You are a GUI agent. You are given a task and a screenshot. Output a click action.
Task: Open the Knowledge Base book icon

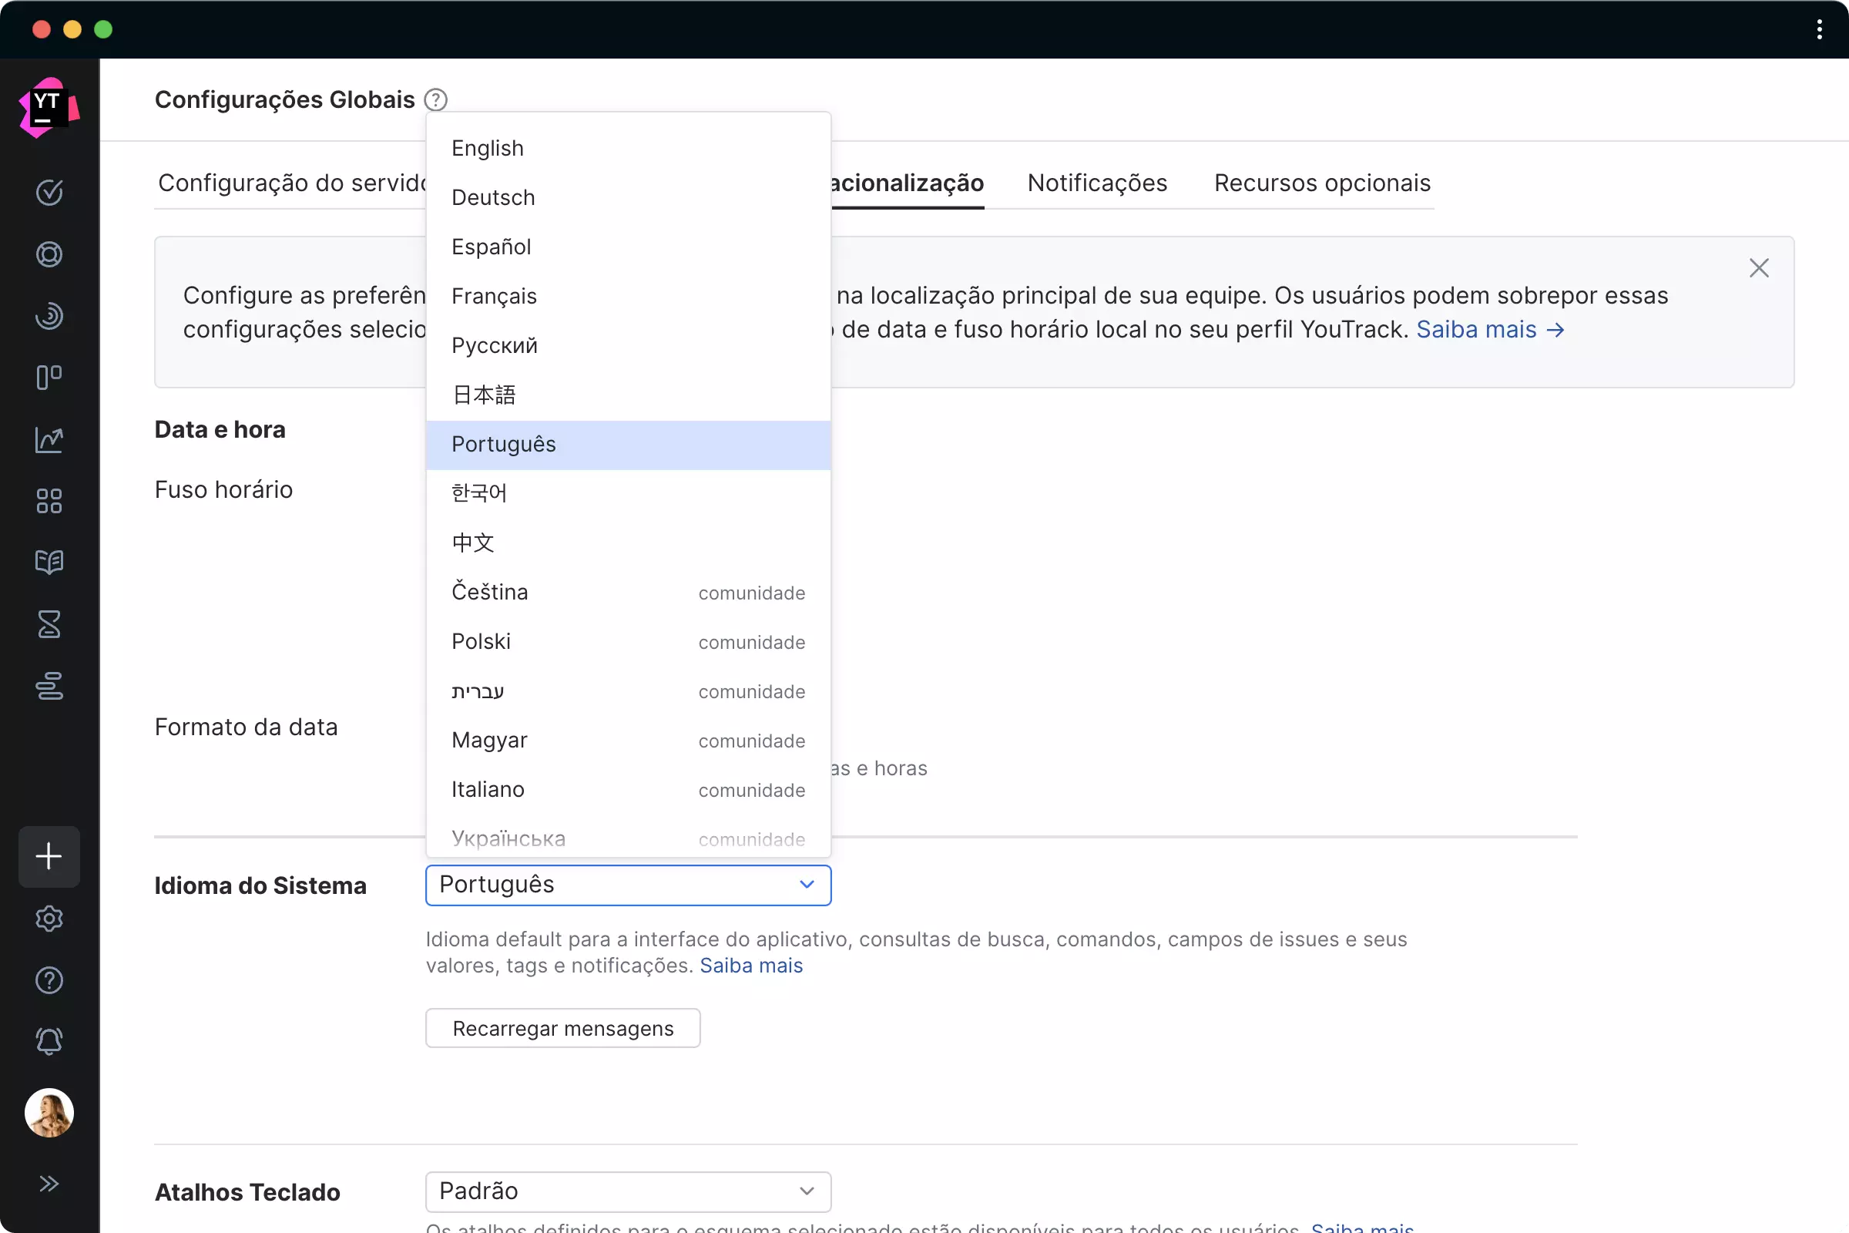[x=49, y=563]
